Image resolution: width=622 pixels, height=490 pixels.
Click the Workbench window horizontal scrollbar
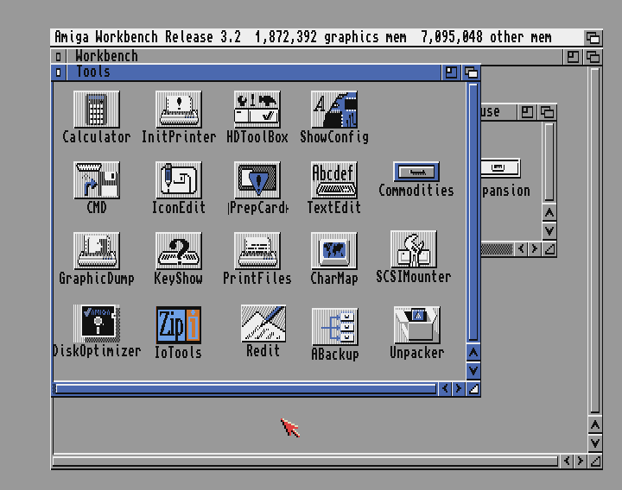(x=306, y=462)
